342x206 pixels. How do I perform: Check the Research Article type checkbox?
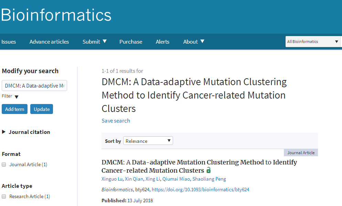(4, 196)
